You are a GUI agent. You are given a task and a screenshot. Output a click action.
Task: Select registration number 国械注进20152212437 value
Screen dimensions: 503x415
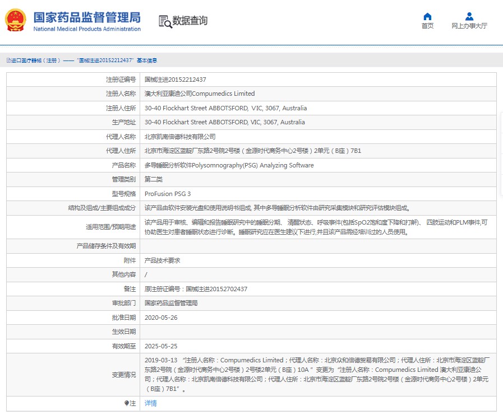175,80
